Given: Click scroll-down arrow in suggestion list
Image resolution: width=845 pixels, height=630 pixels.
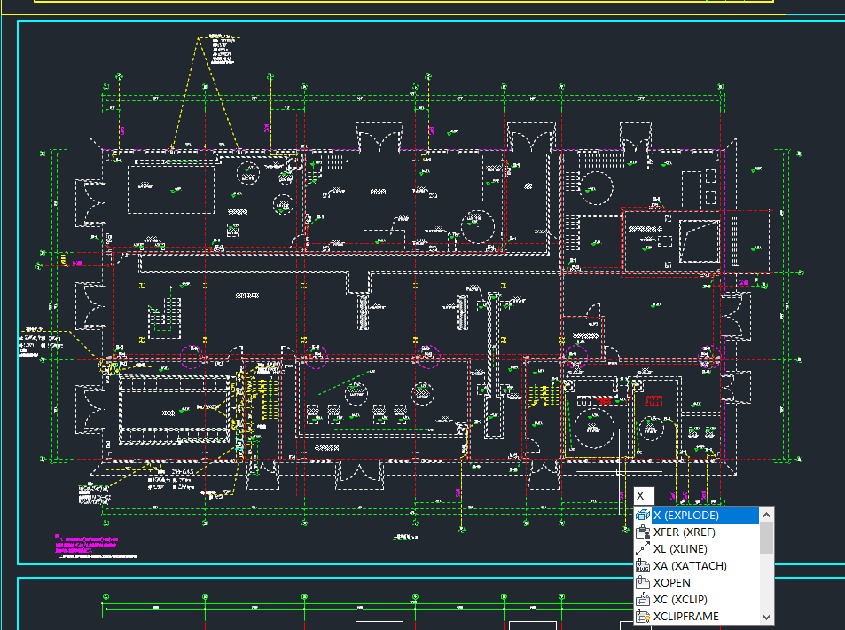Looking at the screenshot, I should [766, 617].
